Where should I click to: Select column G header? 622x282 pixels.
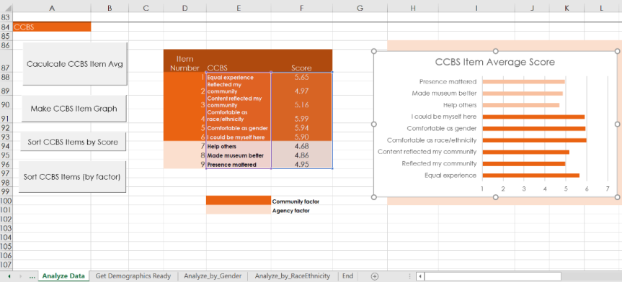tap(360, 8)
